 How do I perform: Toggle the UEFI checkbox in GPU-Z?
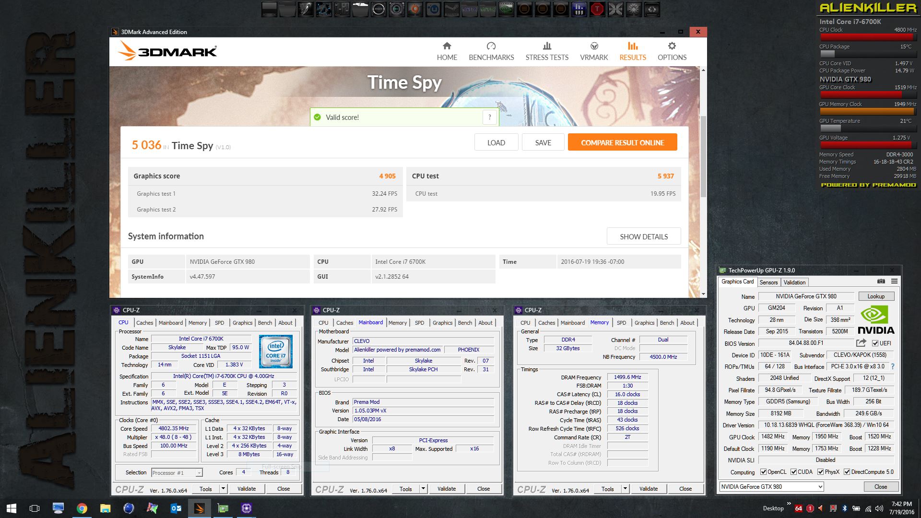[x=875, y=343]
